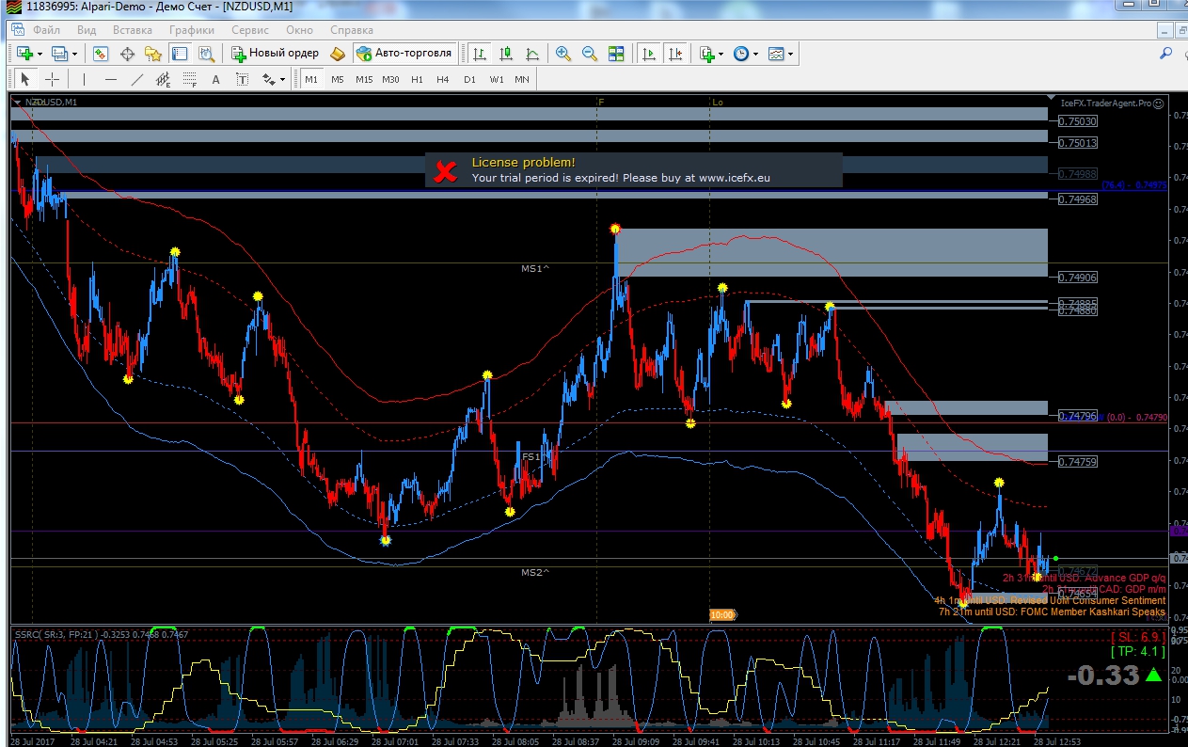Draw a horizontal line with the line tool
This screenshot has width=1188, height=747.
tap(111, 79)
